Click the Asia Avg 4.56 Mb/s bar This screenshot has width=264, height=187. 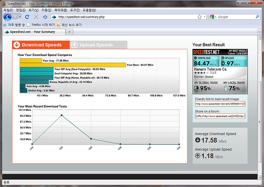point(23,86)
